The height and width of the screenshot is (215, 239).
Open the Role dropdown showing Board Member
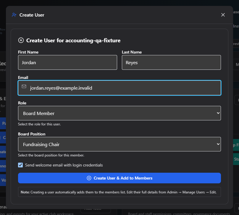119,113
